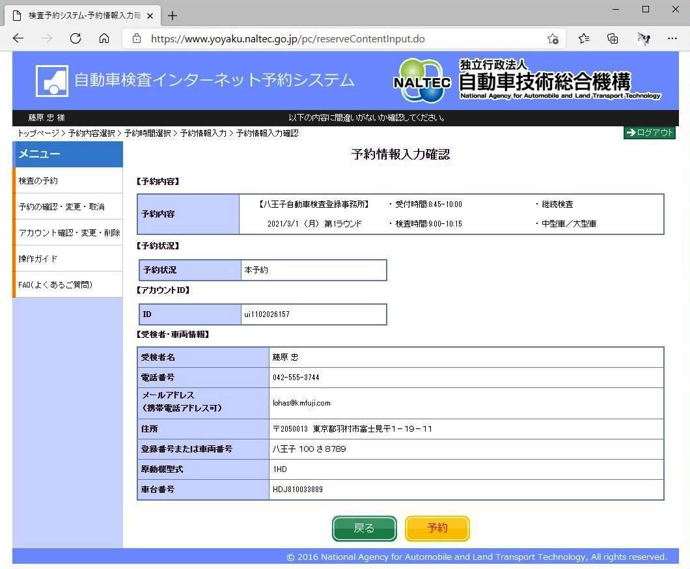The height and width of the screenshot is (569, 690).
Task: Maximize the browser window
Action: pos(646,9)
